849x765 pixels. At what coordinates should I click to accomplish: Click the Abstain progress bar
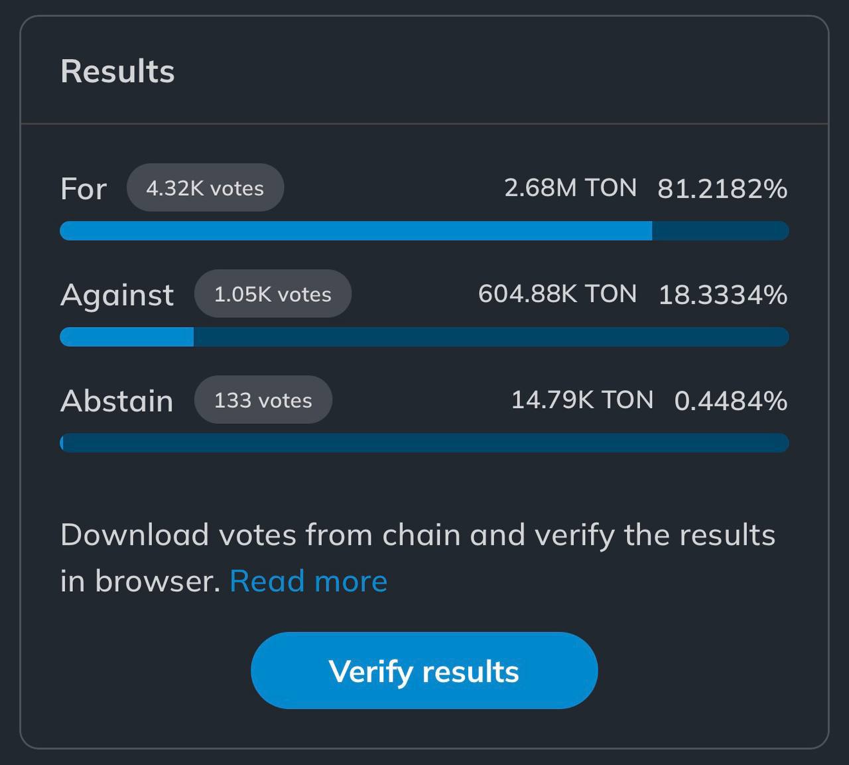(424, 443)
